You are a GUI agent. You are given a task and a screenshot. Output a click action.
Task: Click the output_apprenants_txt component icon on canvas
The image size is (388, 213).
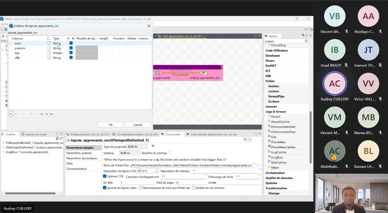pos(205,73)
